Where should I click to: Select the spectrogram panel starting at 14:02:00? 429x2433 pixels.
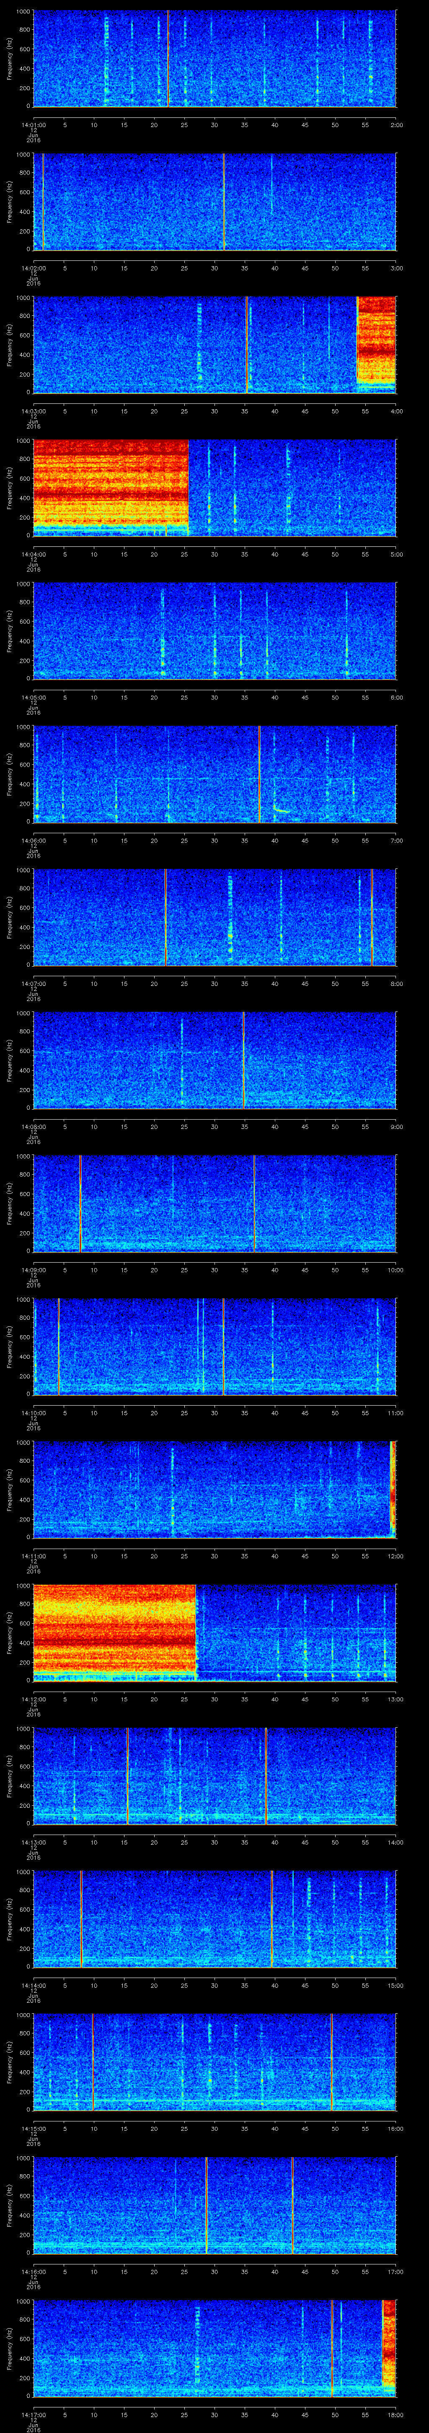(214, 201)
